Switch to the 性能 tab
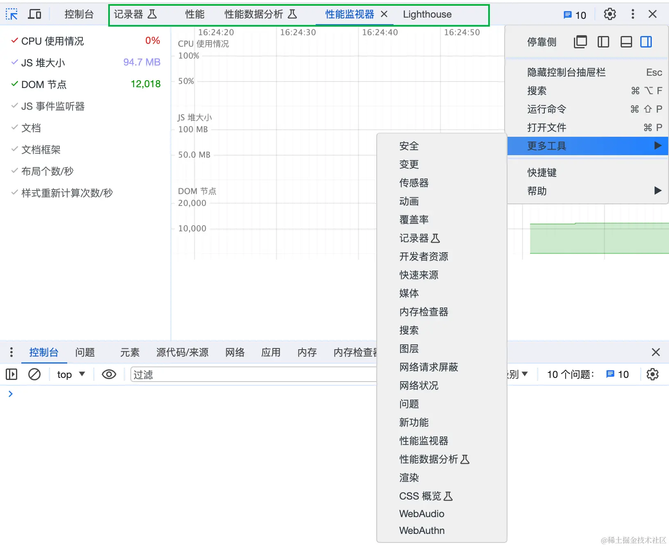The image size is (669, 547). 195,14
